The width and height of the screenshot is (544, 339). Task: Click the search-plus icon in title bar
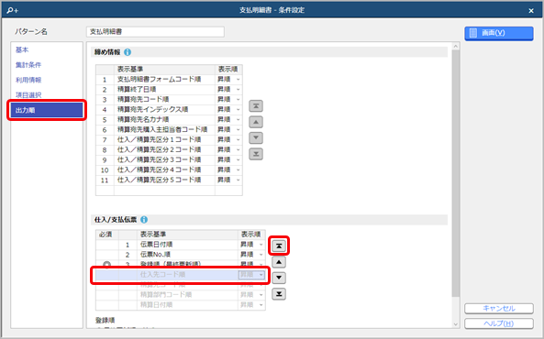12,10
